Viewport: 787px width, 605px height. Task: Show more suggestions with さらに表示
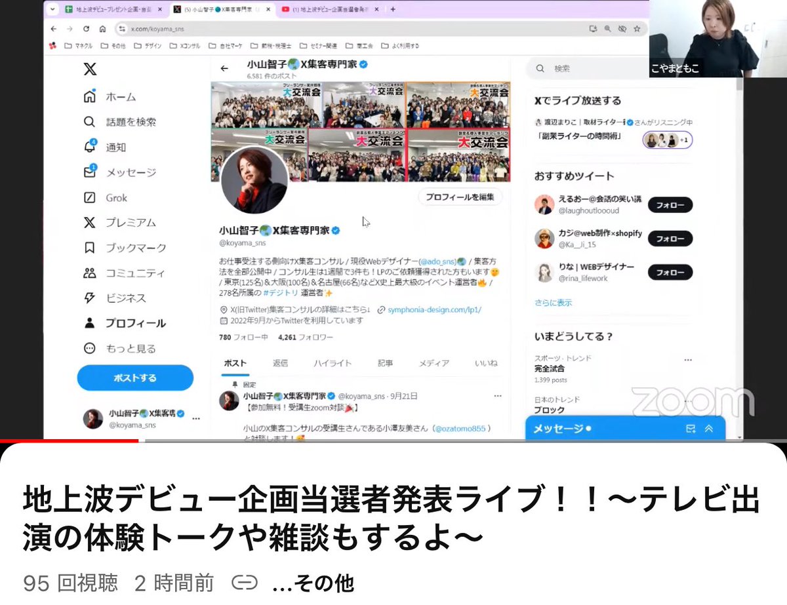pyautogui.click(x=554, y=303)
